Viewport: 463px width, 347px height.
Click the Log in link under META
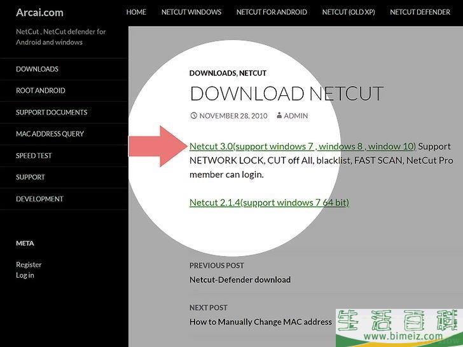click(25, 275)
